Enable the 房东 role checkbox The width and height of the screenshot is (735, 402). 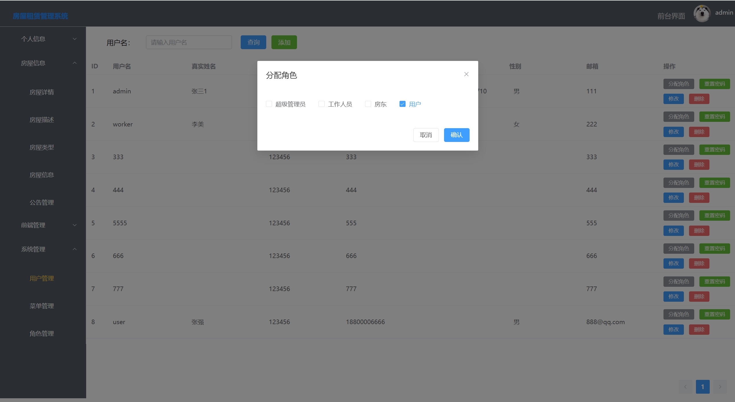tap(368, 104)
